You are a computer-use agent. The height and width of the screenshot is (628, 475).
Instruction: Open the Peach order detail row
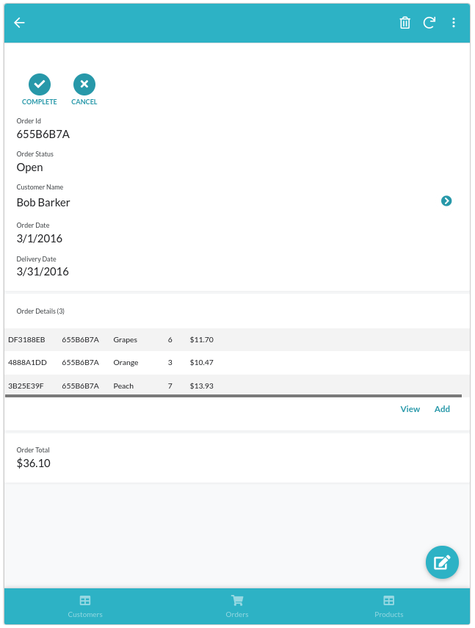pos(123,386)
